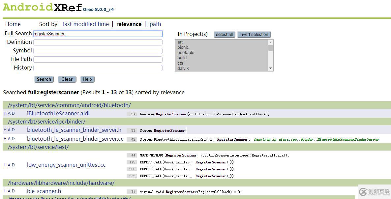Open bluetooth_le_scanner_binder_server.cc file
The height and width of the screenshot is (199, 391).
coord(75,139)
